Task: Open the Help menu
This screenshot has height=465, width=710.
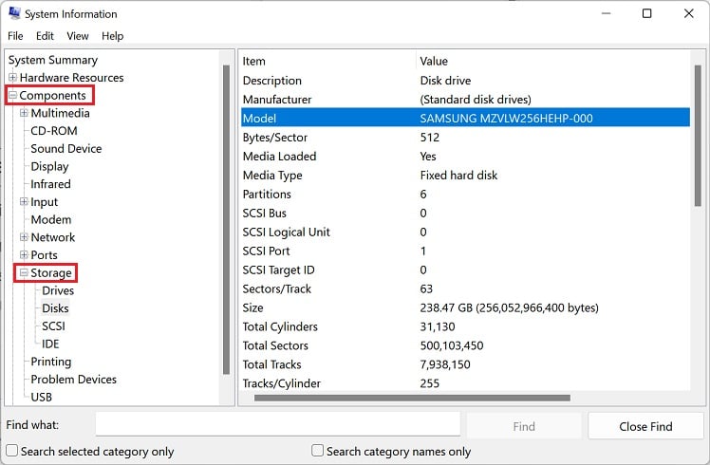Action: (x=112, y=36)
